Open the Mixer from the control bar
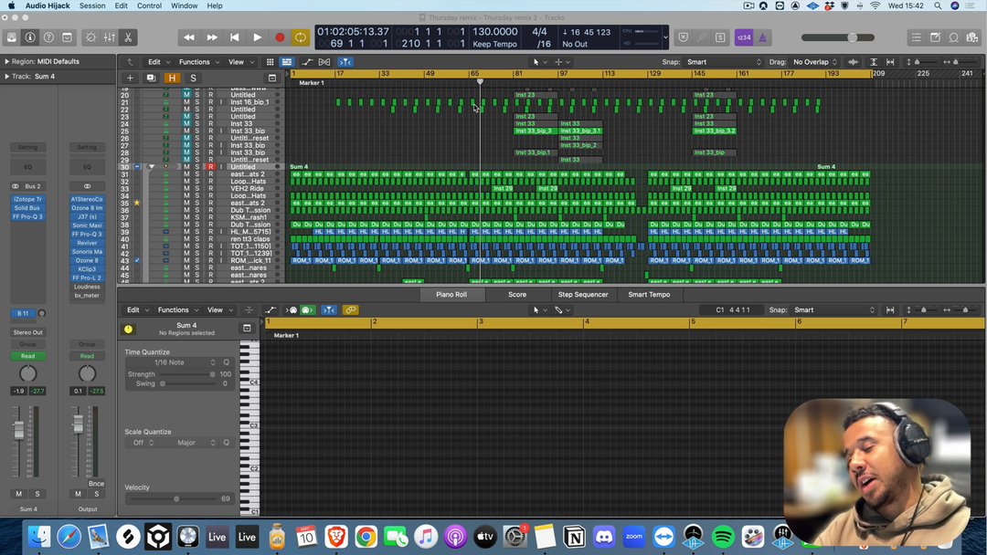 point(110,37)
